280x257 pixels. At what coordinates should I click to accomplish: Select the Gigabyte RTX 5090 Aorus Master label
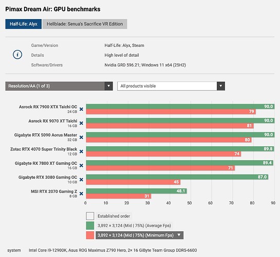46,135
